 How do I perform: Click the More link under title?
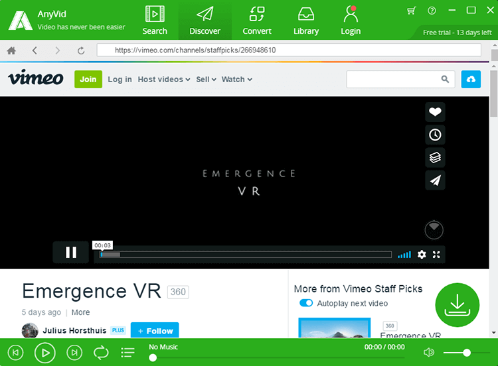pos(80,312)
